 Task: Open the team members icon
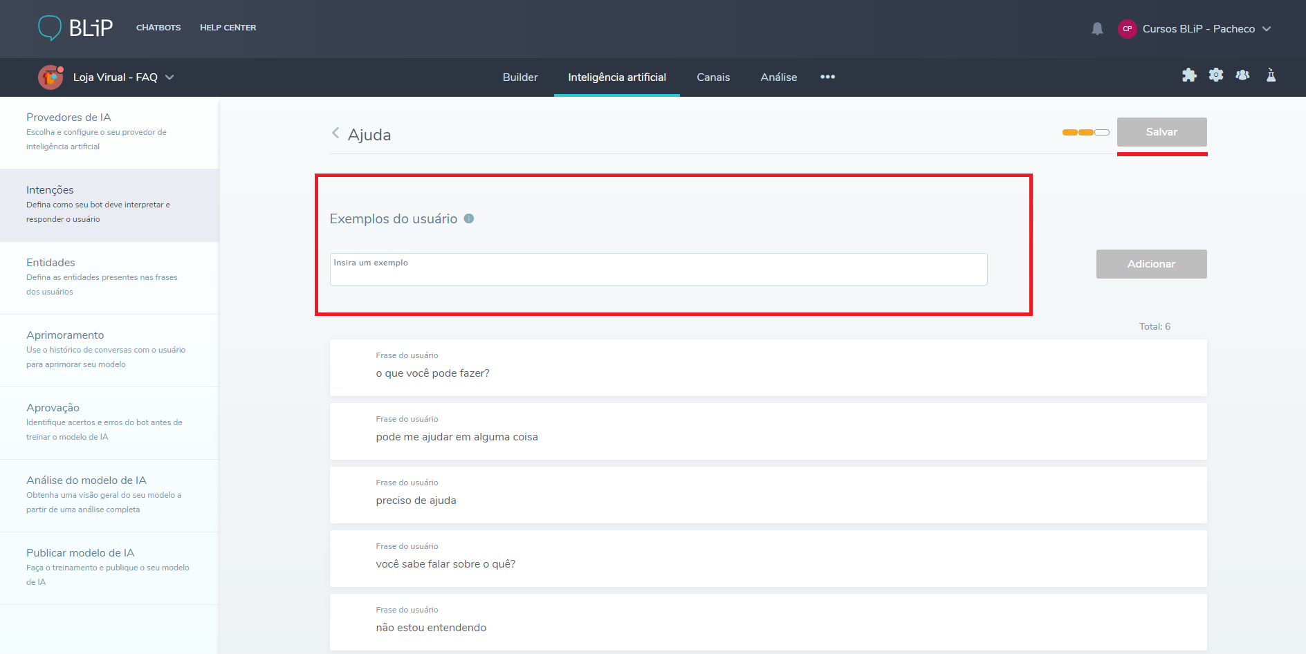[1242, 75]
